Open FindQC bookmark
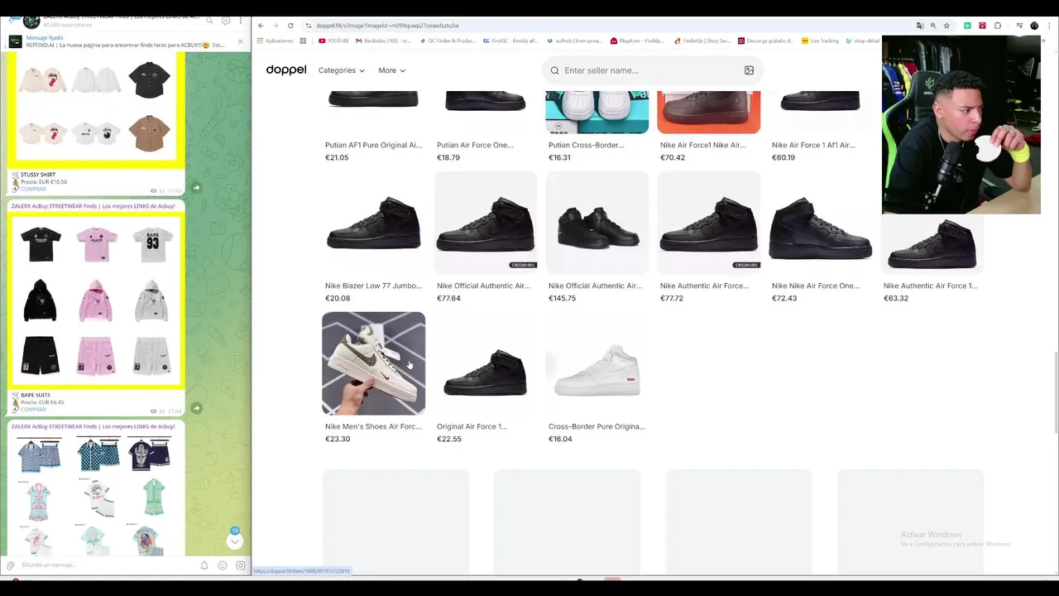1059x596 pixels. point(510,41)
